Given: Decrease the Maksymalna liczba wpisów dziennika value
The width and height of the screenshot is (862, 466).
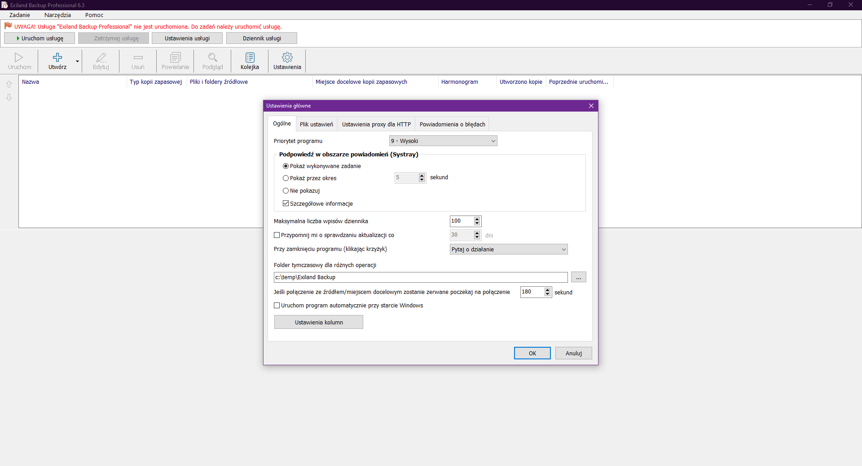Looking at the screenshot, I should [x=477, y=224].
